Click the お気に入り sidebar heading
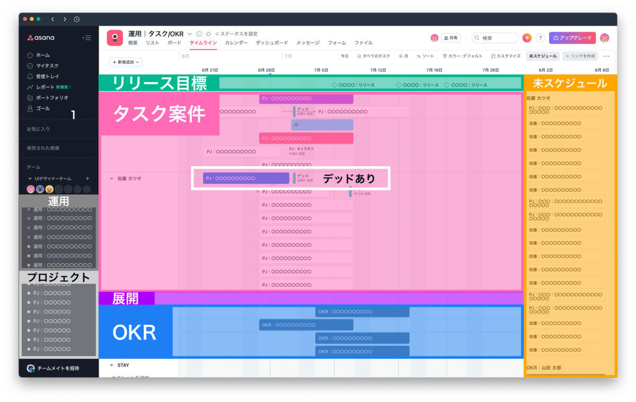Screen dimensions: 636x402 [38, 129]
